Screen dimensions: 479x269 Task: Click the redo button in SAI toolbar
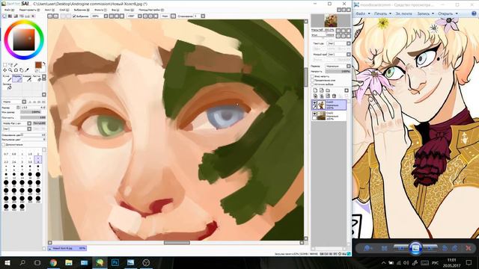[x=55, y=16]
